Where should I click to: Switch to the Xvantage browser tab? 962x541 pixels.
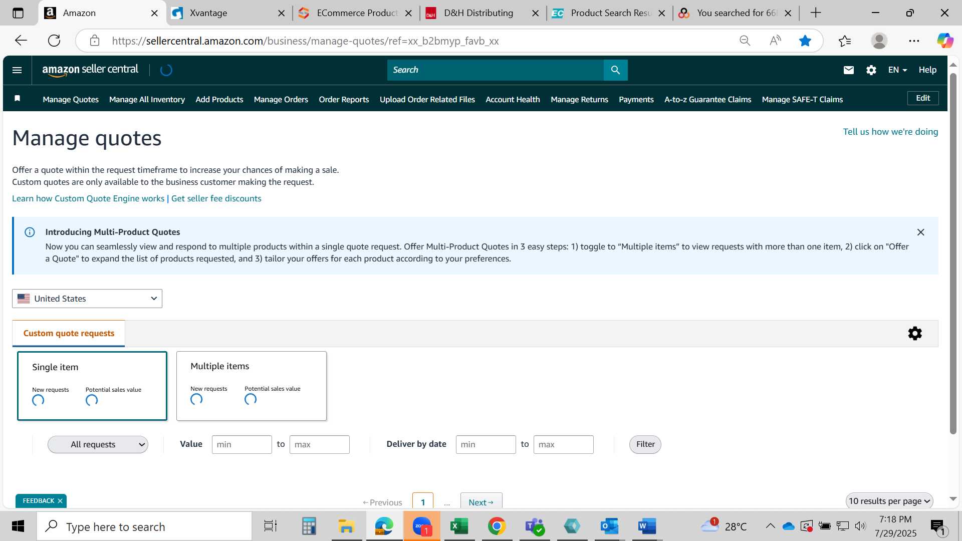pyautogui.click(x=228, y=13)
